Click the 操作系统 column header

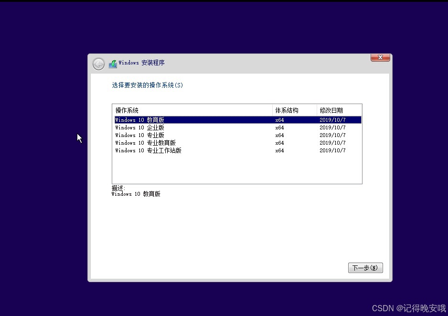[x=192, y=110]
